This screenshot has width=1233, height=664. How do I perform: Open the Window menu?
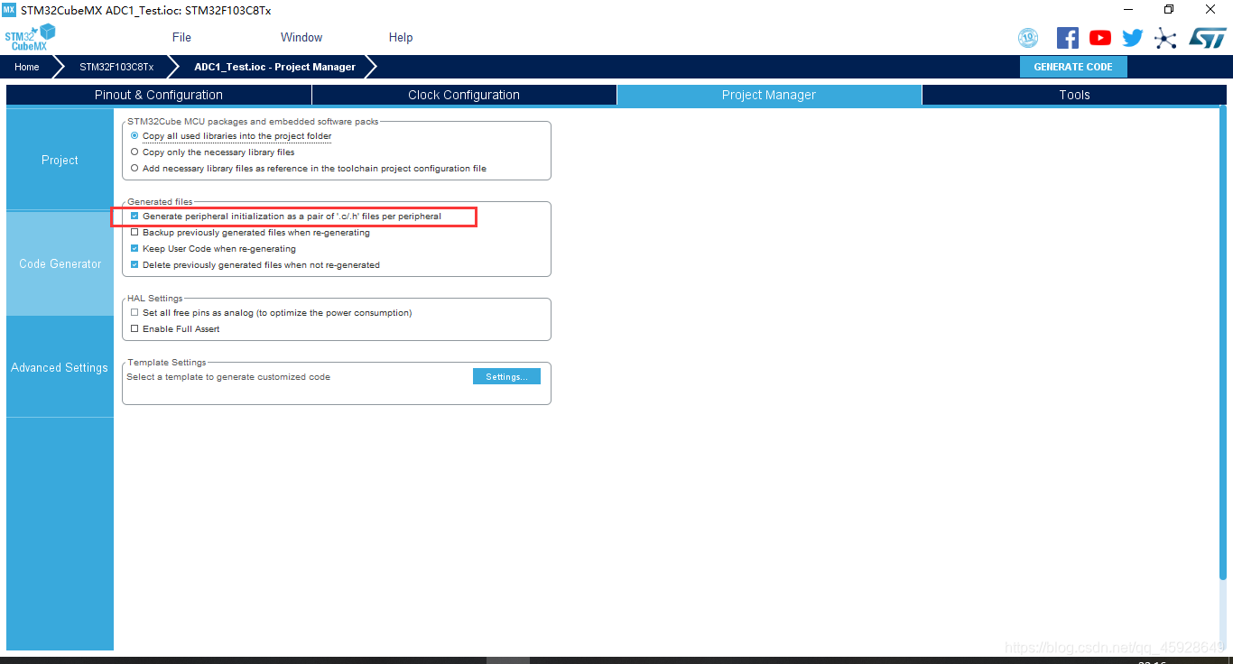pyautogui.click(x=301, y=37)
